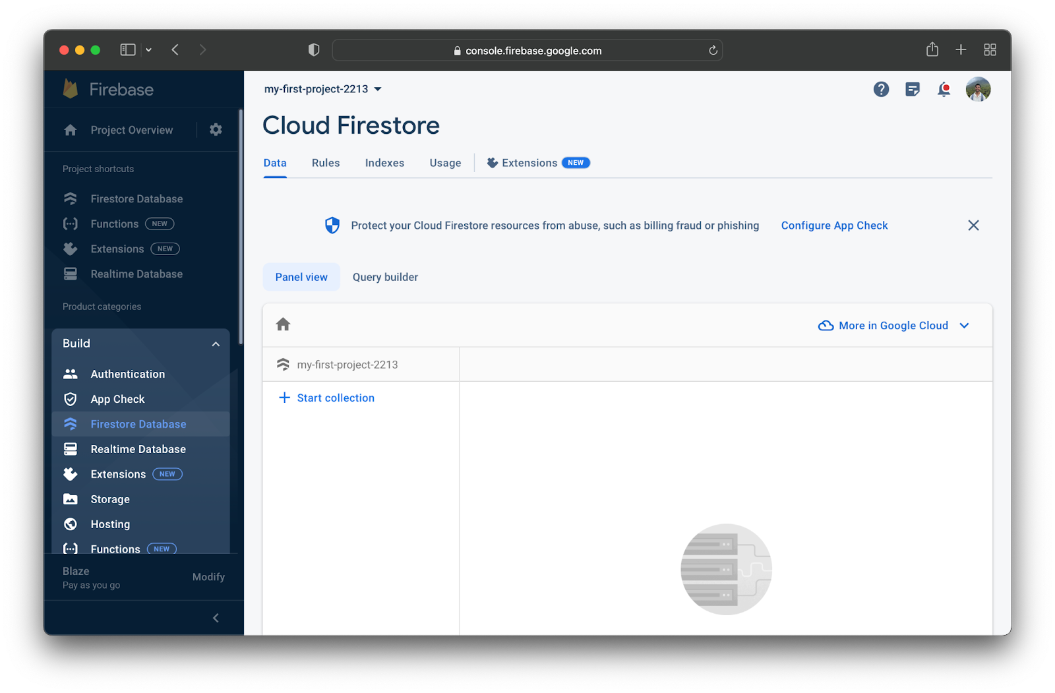
Task: Click the "Cloud Firestore" page title
Action: pyautogui.click(x=351, y=125)
